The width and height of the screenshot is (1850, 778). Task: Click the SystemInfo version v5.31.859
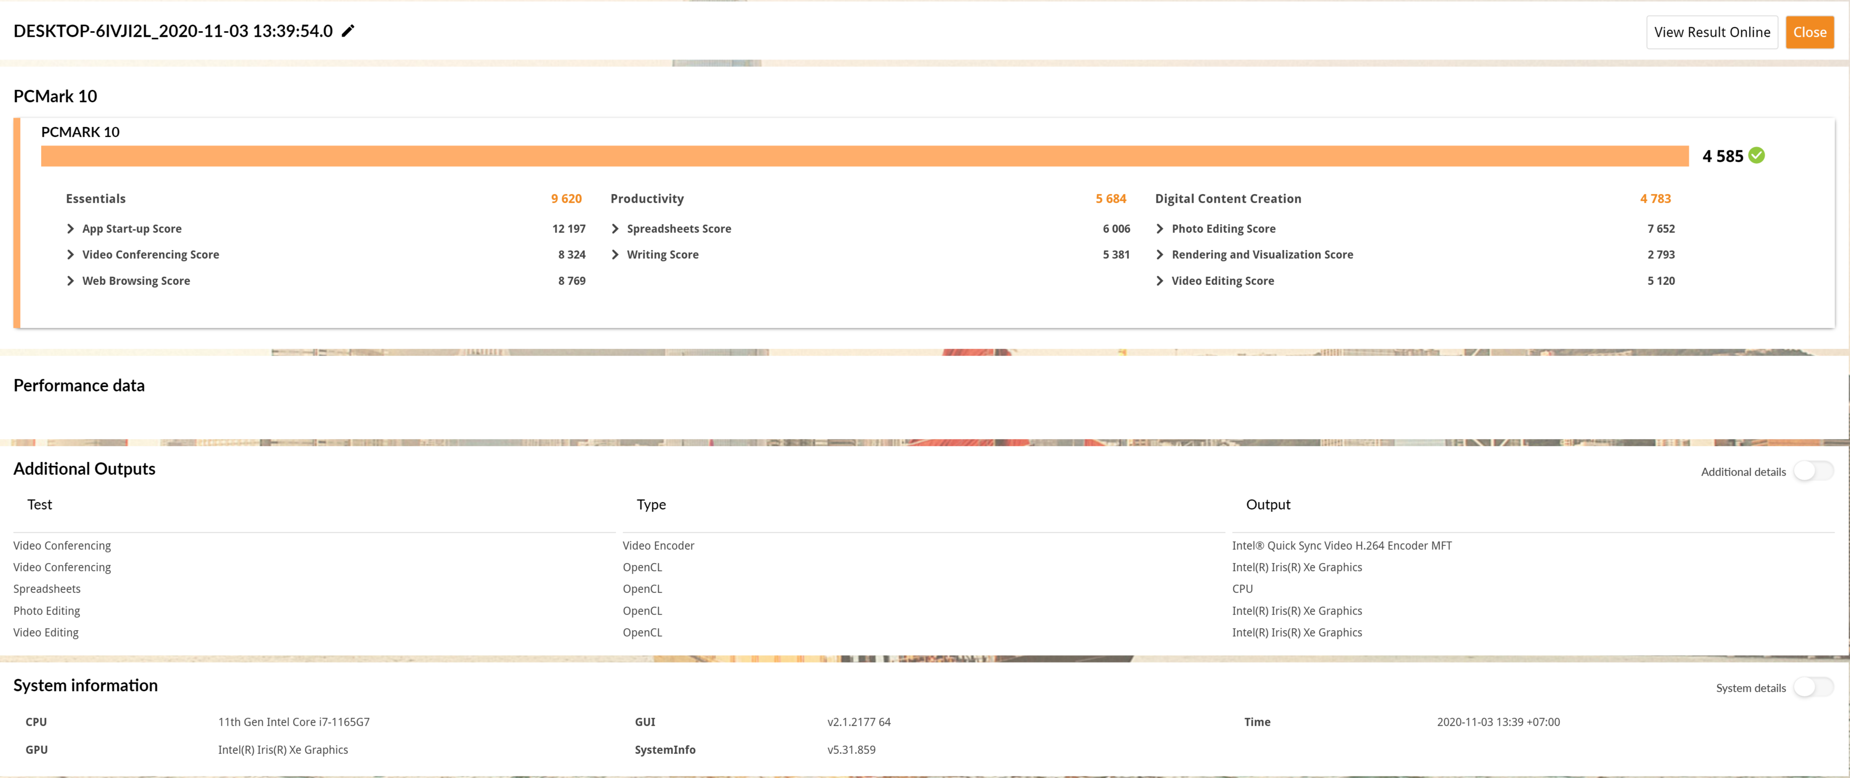[852, 749]
